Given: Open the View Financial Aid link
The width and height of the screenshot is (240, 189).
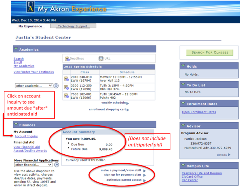Looking at the screenshot, I should [x=27, y=147].
